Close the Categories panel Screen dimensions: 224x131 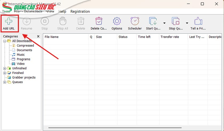click(38, 36)
